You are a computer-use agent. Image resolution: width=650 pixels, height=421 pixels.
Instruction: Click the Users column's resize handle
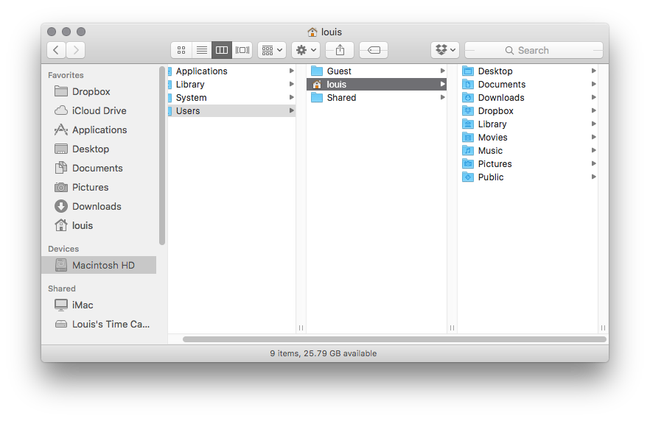(x=452, y=328)
